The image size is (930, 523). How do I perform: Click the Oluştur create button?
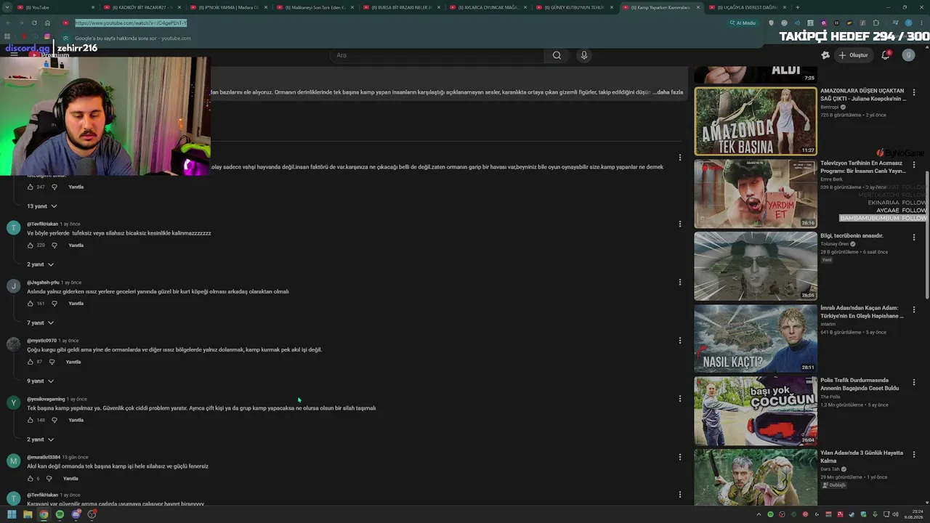point(853,55)
